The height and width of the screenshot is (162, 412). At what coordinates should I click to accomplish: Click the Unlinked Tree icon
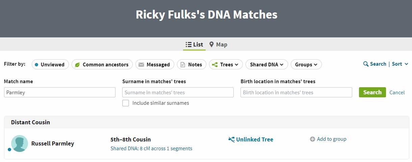click(231, 139)
